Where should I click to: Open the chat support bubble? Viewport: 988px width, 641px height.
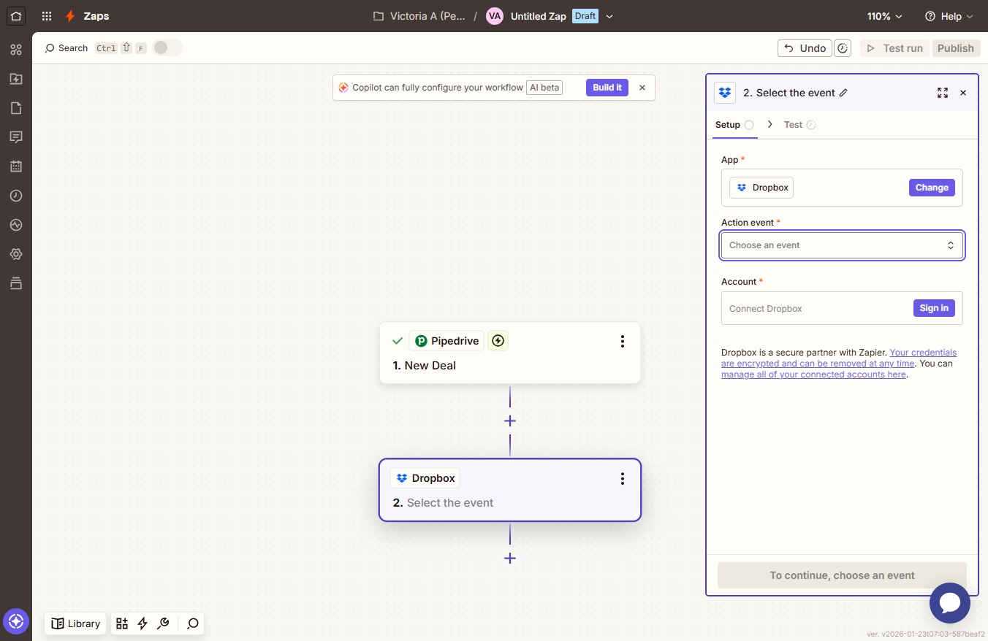pos(950,603)
